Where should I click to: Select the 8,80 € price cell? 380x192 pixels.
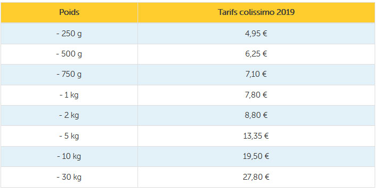tap(256, 115)
